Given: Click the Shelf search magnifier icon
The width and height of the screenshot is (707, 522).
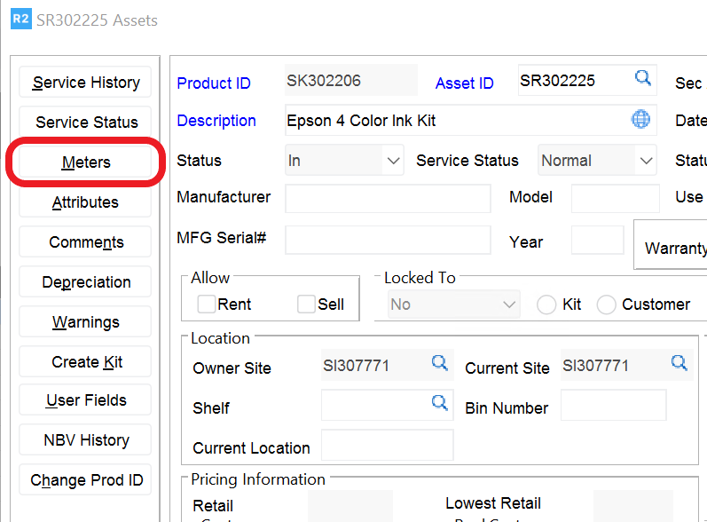Looking at the screenshot, I should pyautogui.click(x=440, y=404).
